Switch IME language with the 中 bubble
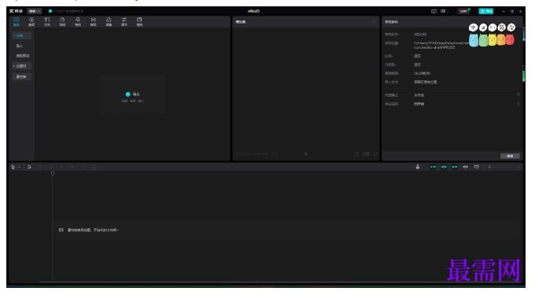The width and height of the screenshot is (535, 295). 474,28
